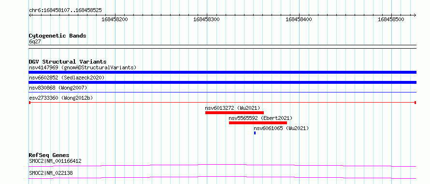The width and height of the screenshot is (430, 184).
Task: Click the 6q27 cytogenetic band line
Action: [222, 47]
